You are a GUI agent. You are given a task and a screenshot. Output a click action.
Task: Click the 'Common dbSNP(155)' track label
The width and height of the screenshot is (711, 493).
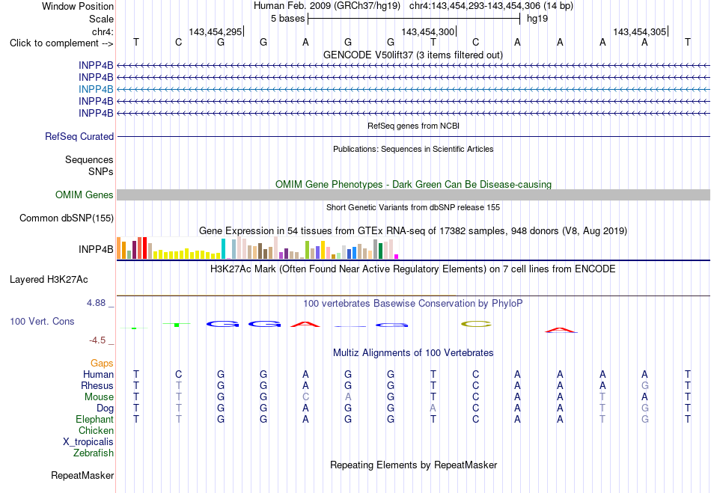(x=67, y=218)
